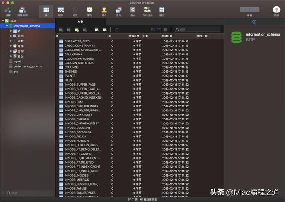The image size is (285, 202).
Task: Expand the Views (视图) tree node
Action: coord(11,36)
